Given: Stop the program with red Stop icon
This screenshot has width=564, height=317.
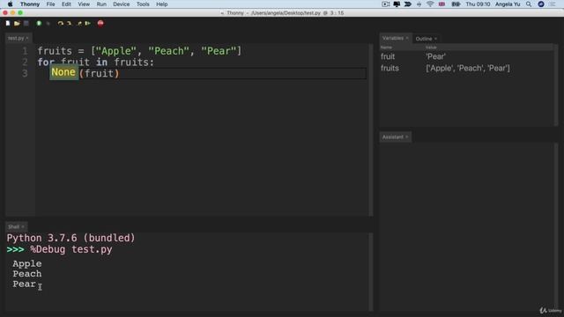Looking at the screenshot, I should click(x=100, y=24).
